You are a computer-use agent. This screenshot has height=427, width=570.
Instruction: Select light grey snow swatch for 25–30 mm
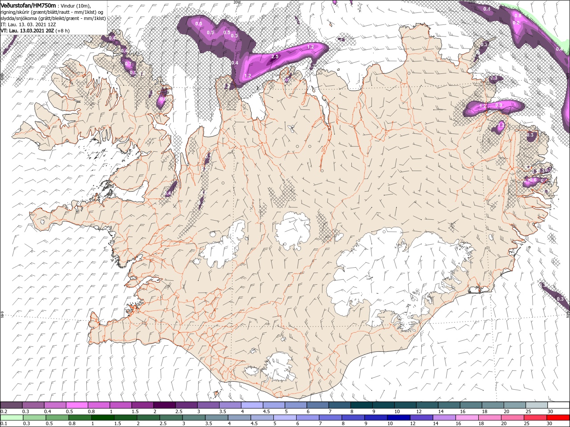point(537,405)
